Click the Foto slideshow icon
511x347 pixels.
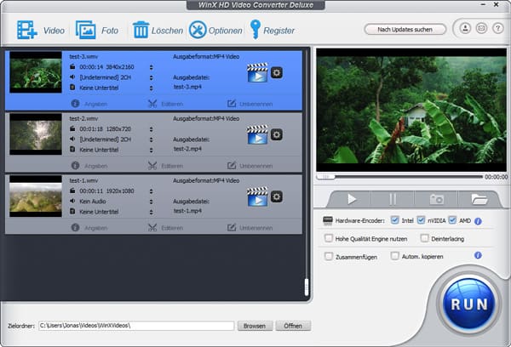86,30
